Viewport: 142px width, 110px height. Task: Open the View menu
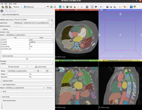(x=10, y=4)
